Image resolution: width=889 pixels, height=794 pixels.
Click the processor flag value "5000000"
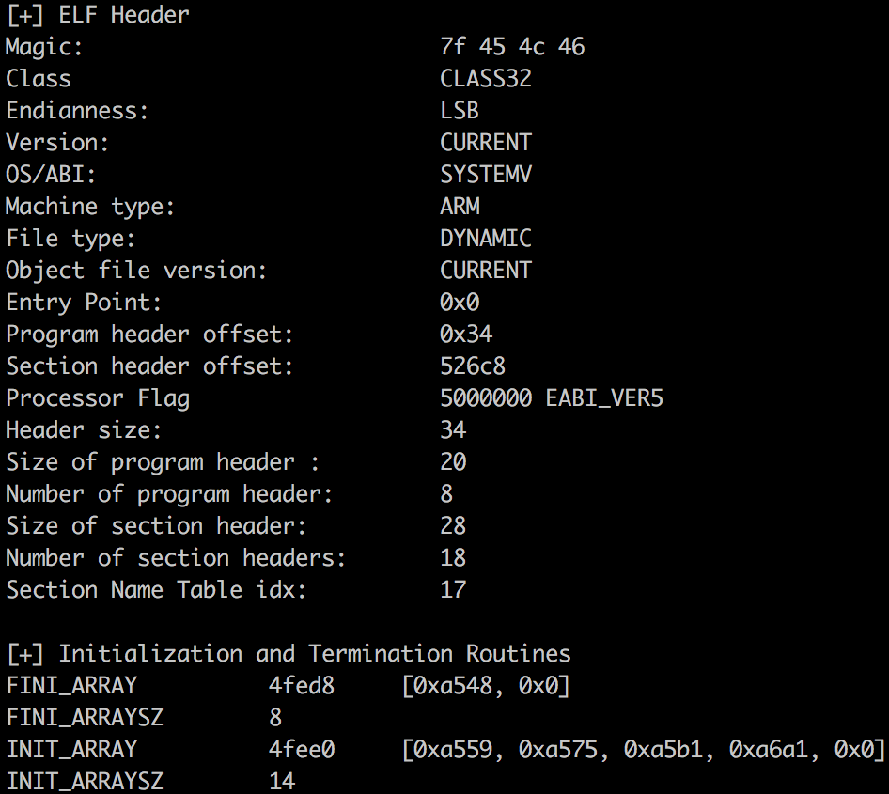[486, 398]
